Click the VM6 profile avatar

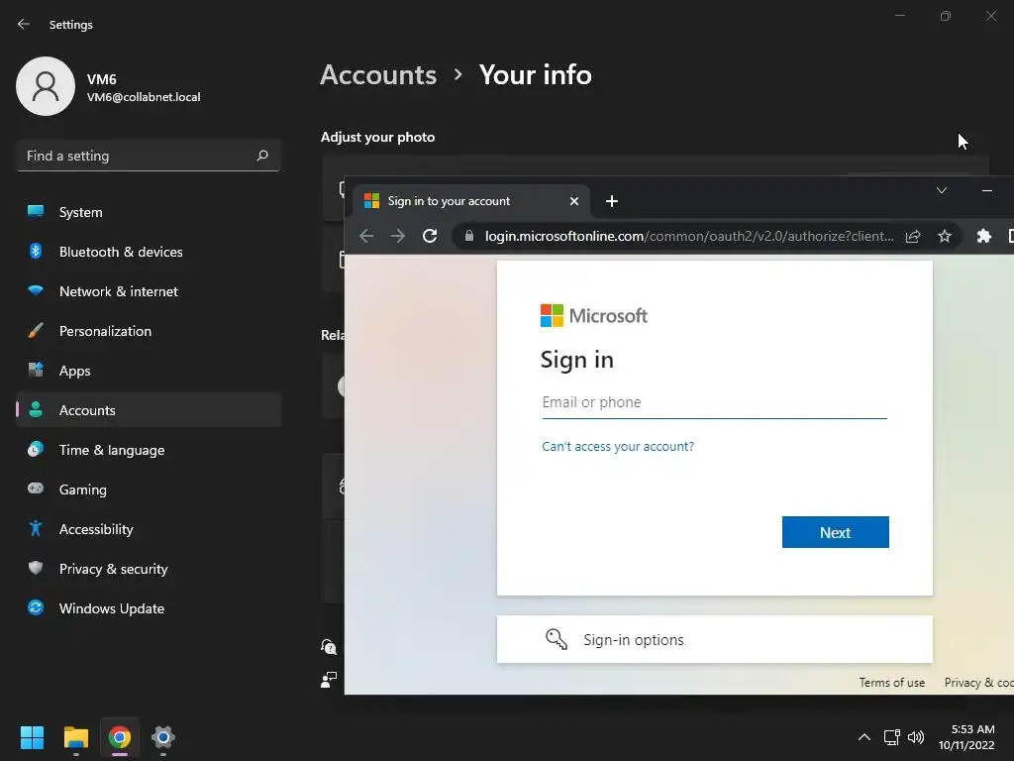[x=46, y=86]
